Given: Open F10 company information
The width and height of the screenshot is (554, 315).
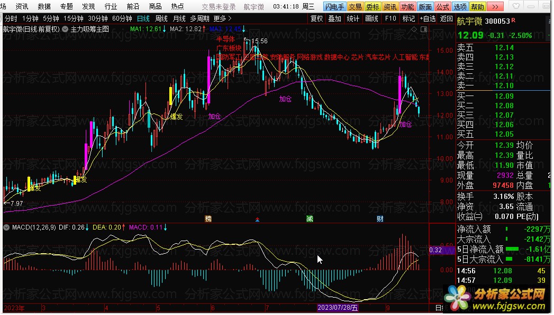Looking at the screenshot, I should pos(391,18).
